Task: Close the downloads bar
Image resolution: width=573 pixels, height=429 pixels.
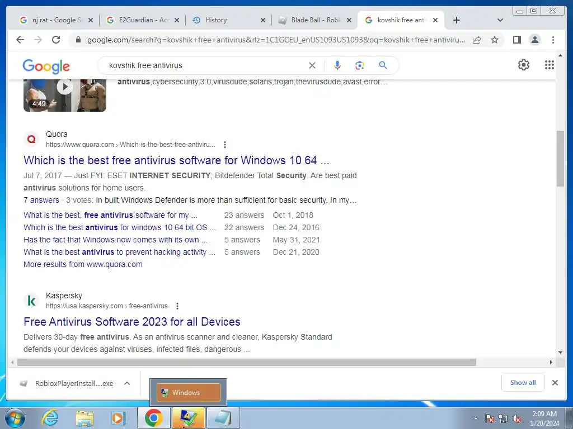Action: (x=555, y=383)
